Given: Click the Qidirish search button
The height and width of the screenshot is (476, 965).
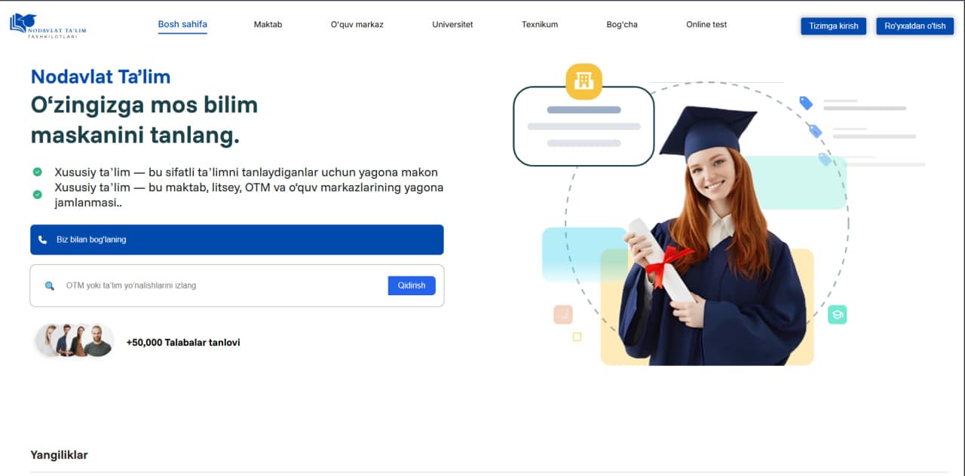Looking at the screenshot, I should pos(412,285).
